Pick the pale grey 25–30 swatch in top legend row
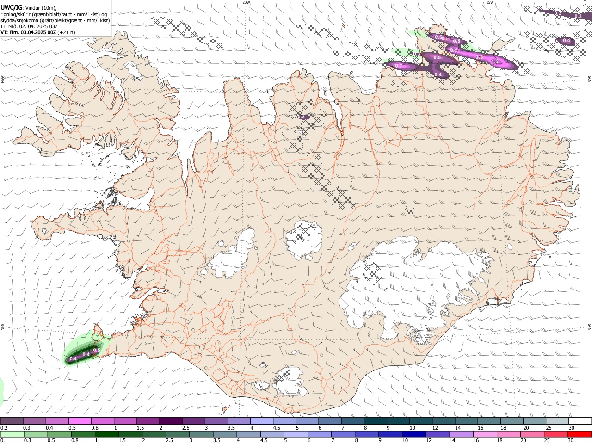The image size is (592, 444). coord(557,421)
